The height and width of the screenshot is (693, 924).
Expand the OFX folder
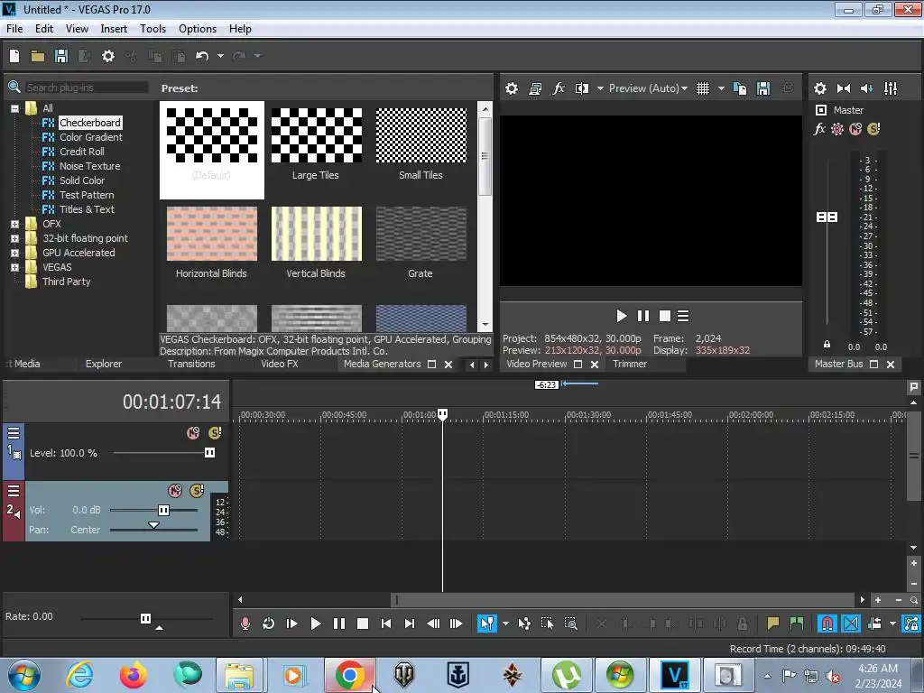click(14, 224)
